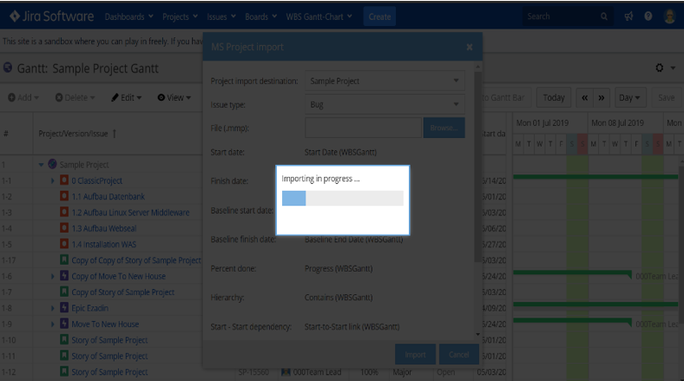Click bug icon of 1.3 Aufbau Webseal
Viewport: 684px width, 381px height.
[64, 228]
